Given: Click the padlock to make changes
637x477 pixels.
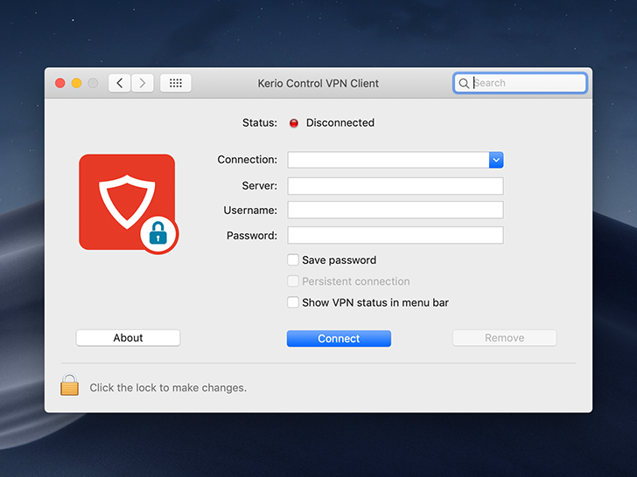Looking at the screenshot, I should [x=69, y=384].
